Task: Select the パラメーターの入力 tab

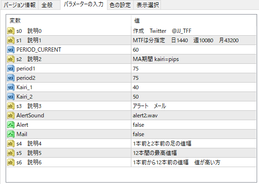Action: (84, 5)
